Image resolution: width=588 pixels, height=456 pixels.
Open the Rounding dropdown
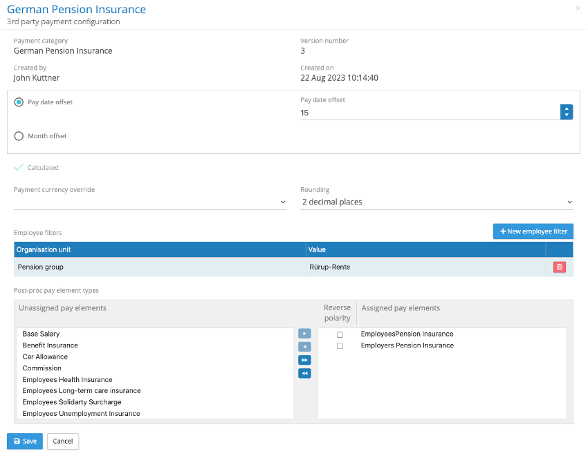click(x=437, y=202)
